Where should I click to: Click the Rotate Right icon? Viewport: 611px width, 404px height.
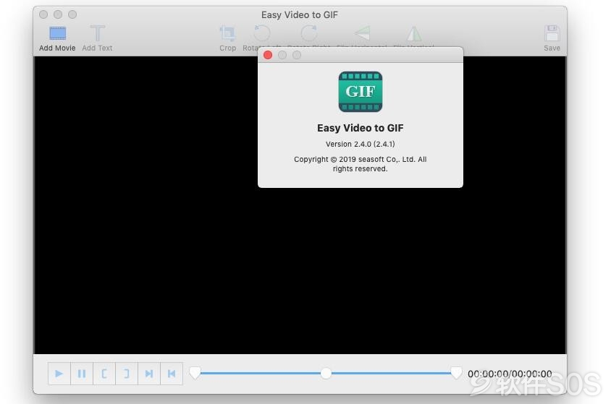point(310,33)
